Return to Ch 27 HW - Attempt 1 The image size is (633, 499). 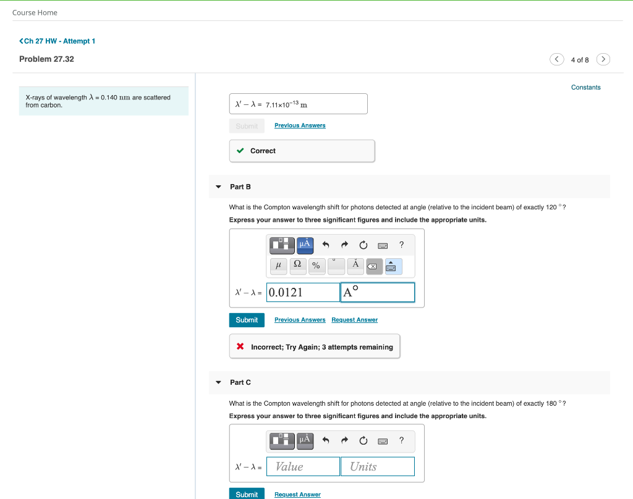click(57, 41)
